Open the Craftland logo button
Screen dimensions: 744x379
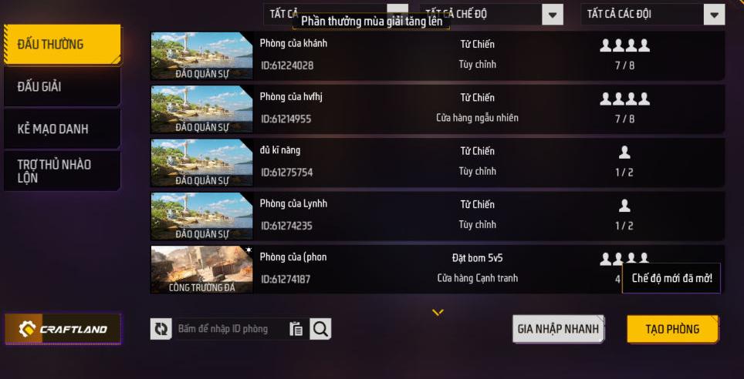pyautogui.click(x=63, y=329)
